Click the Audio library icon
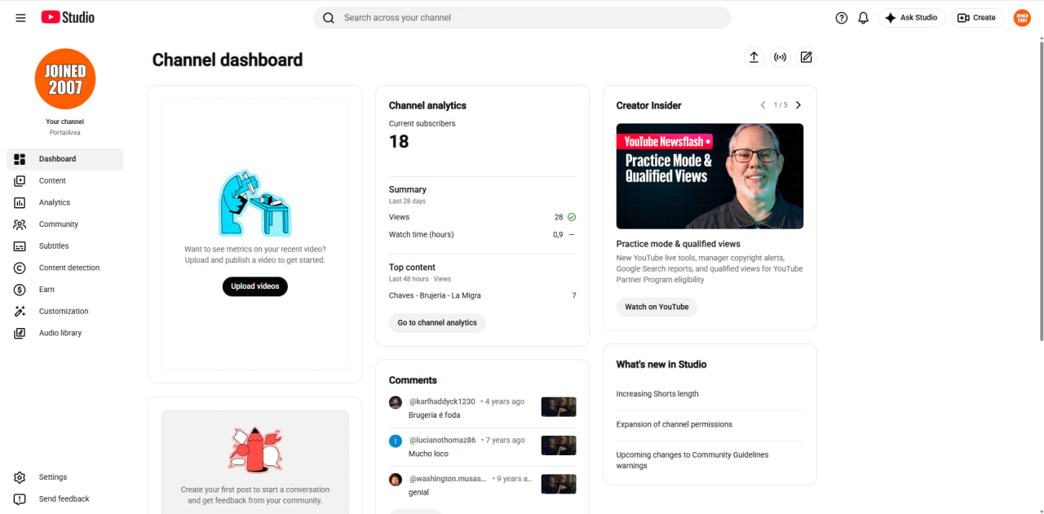This screenshot has width=1044, height=514. click(x=20, y=333)
